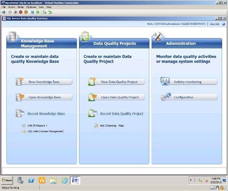228x191 pixels.
Task: Click the Data Quality Projects clipboard icon
Action: pos(85,36)
